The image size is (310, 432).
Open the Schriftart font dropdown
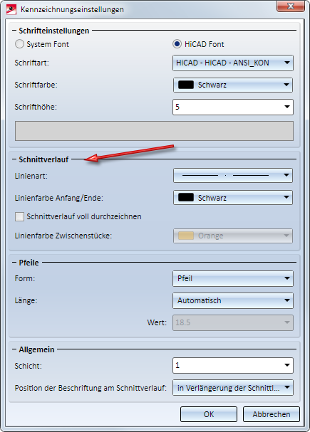(233, 63)
